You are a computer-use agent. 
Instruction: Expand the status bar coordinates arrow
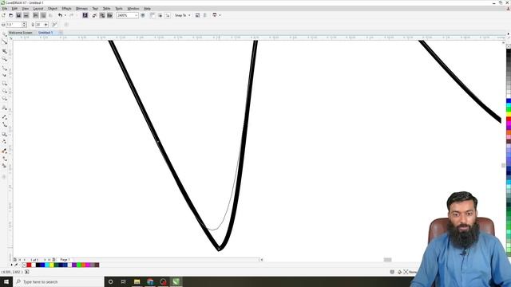tap(26, 272)
